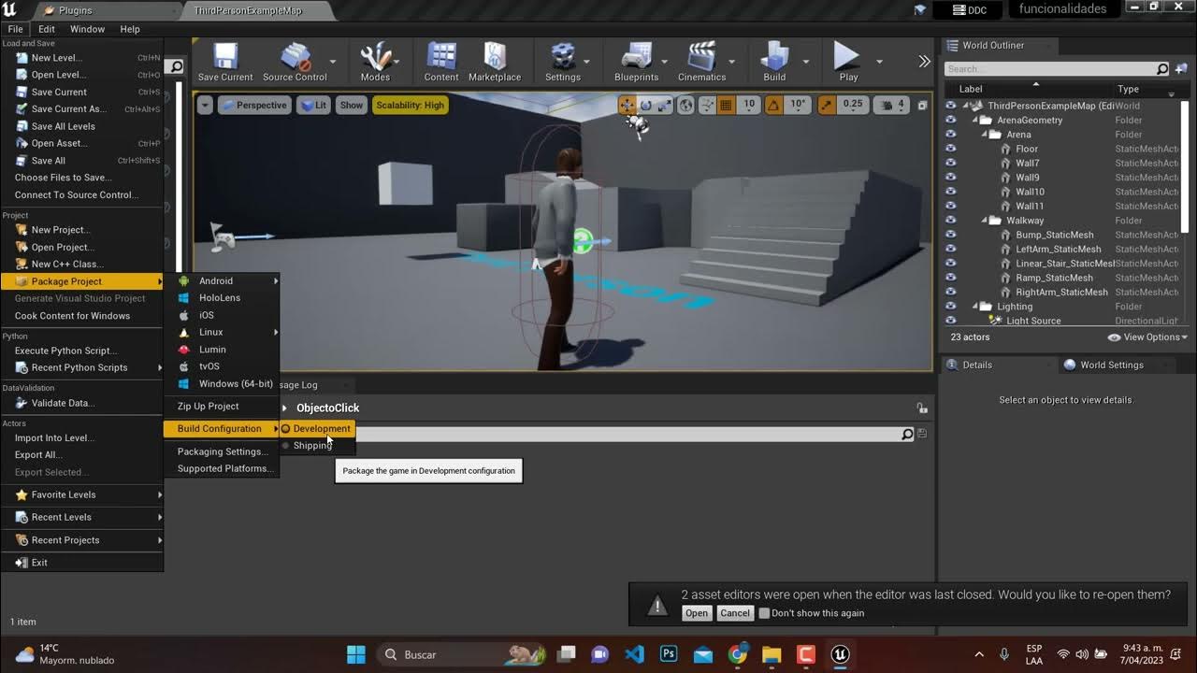Open the Content browser toolbar icon
Viewport: 1197px width, 673px height.
441,56
